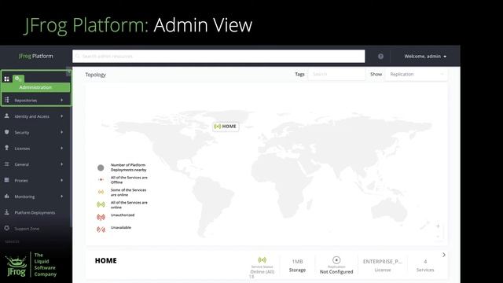The image size is (503, 283).
Task: Expand the Identity and Access arrow
Action: click(61, 116)
